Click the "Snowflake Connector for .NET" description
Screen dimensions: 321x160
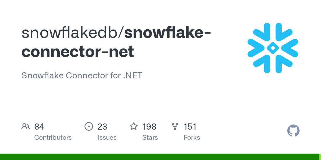(82, 75)
